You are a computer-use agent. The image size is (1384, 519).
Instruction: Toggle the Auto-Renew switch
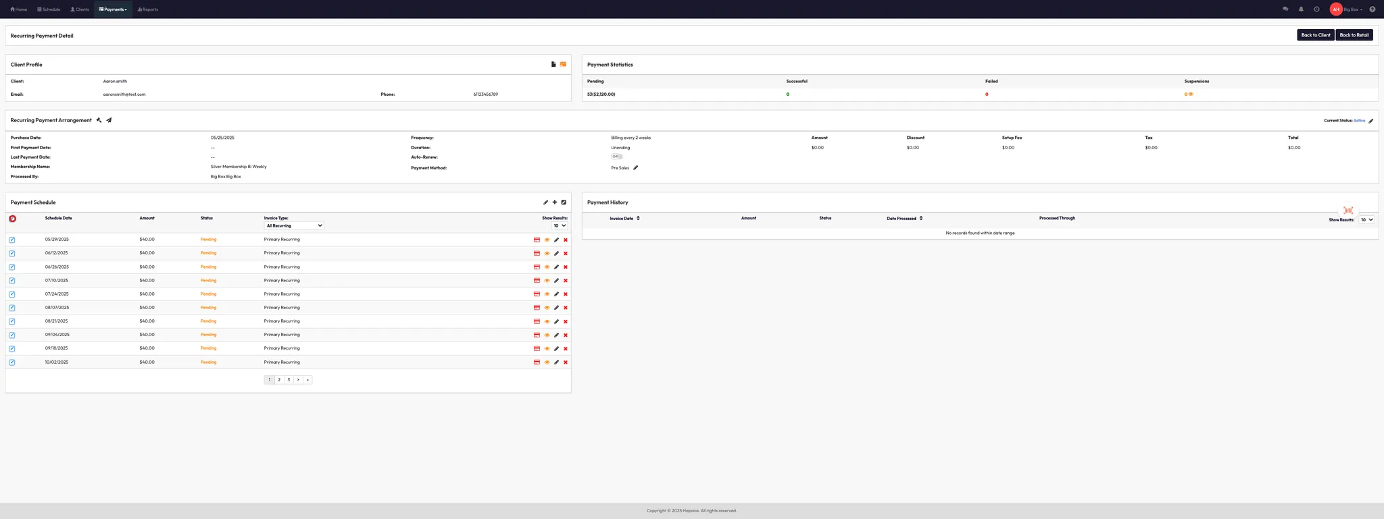616,157
